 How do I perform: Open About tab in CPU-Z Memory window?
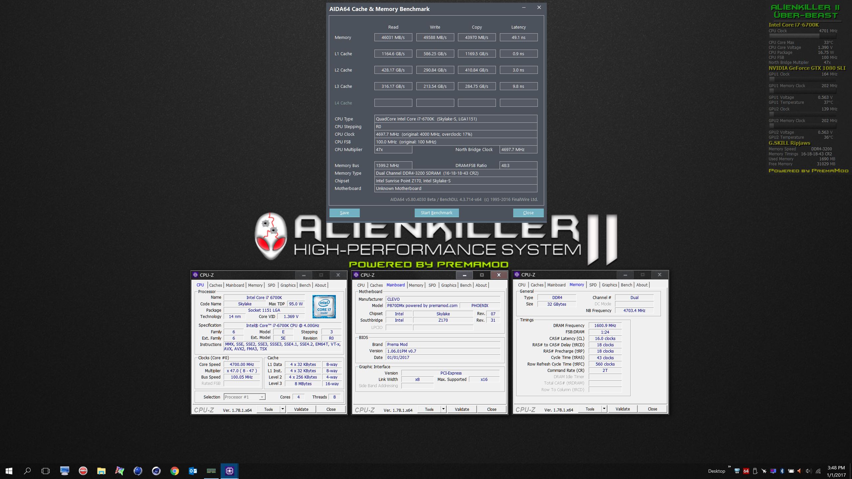point(642,285)
